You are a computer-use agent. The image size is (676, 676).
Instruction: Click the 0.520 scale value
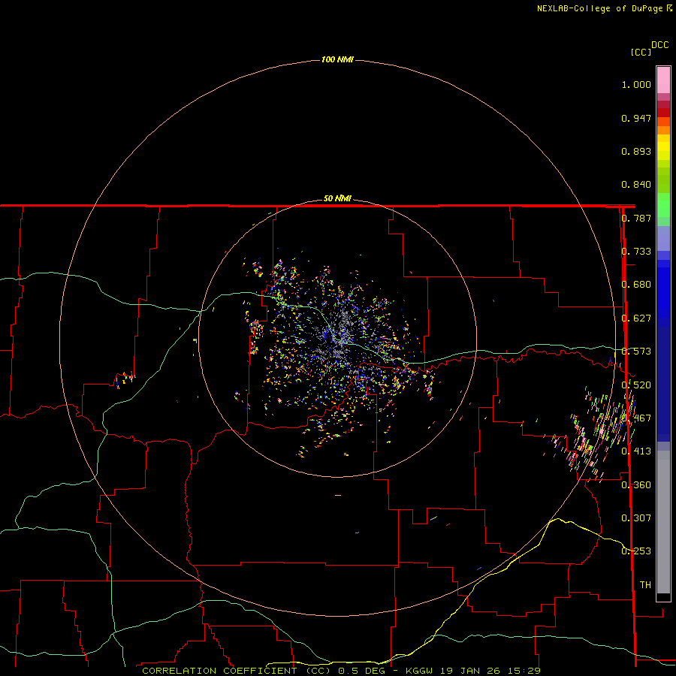636,385
